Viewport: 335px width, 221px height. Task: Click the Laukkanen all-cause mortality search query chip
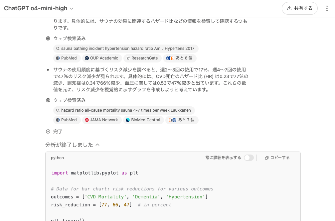[124, 110]
